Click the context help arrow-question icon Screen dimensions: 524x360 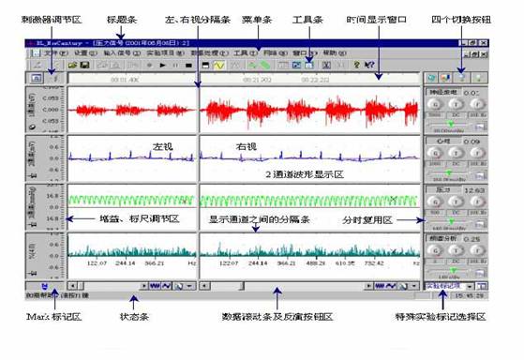click(x=369, y=65)
